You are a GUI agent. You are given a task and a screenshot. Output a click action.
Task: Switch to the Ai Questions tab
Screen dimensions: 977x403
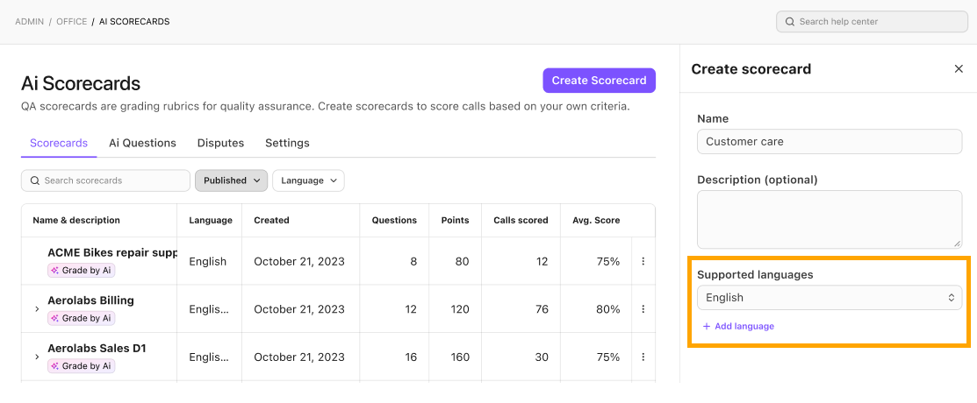(x=143, y=143)
